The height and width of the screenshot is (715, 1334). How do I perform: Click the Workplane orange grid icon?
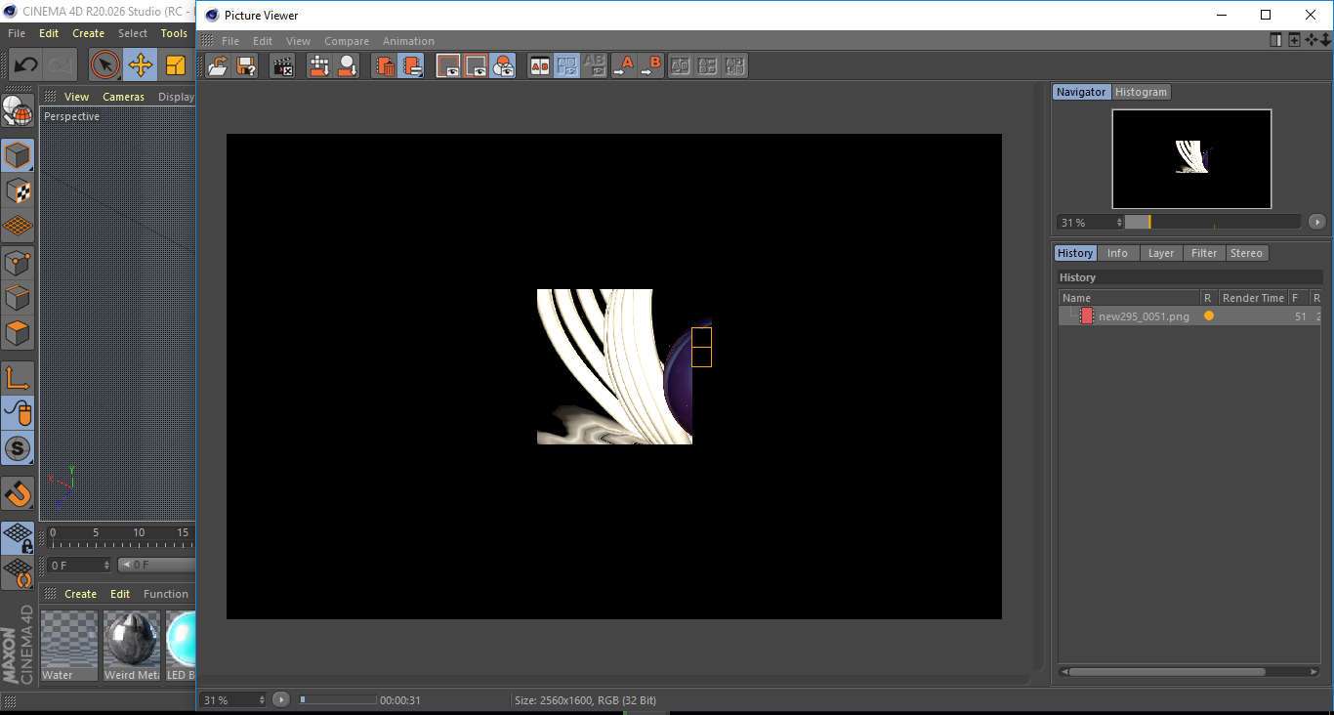tap(18, 226)
